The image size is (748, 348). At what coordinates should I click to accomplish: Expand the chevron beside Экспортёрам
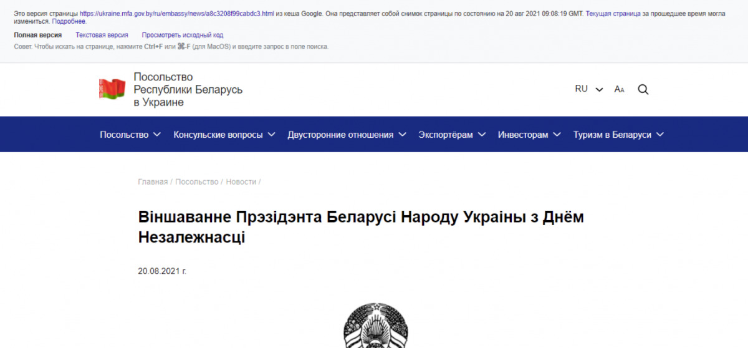pos(482,135)
